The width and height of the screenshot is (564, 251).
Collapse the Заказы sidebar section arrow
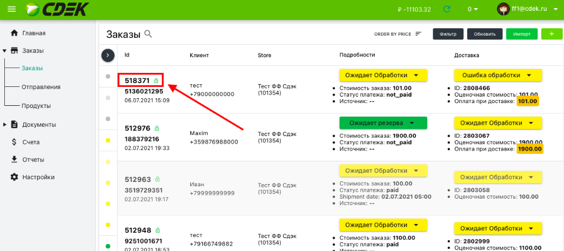tap(4, 51)
